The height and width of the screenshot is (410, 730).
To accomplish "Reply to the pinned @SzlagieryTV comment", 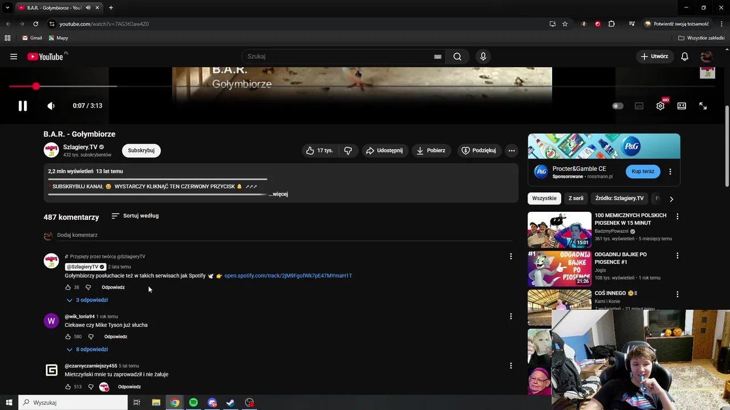I will click(x=113, y=288).
